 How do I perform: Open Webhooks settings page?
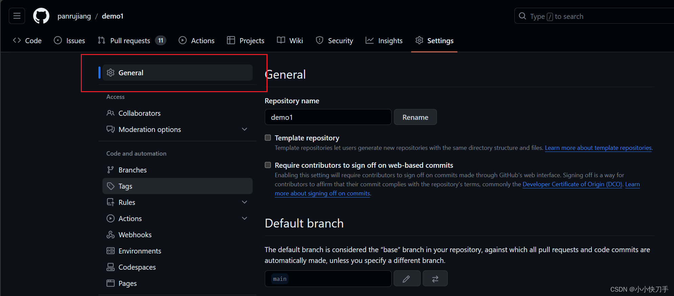[x=178, y=235]
